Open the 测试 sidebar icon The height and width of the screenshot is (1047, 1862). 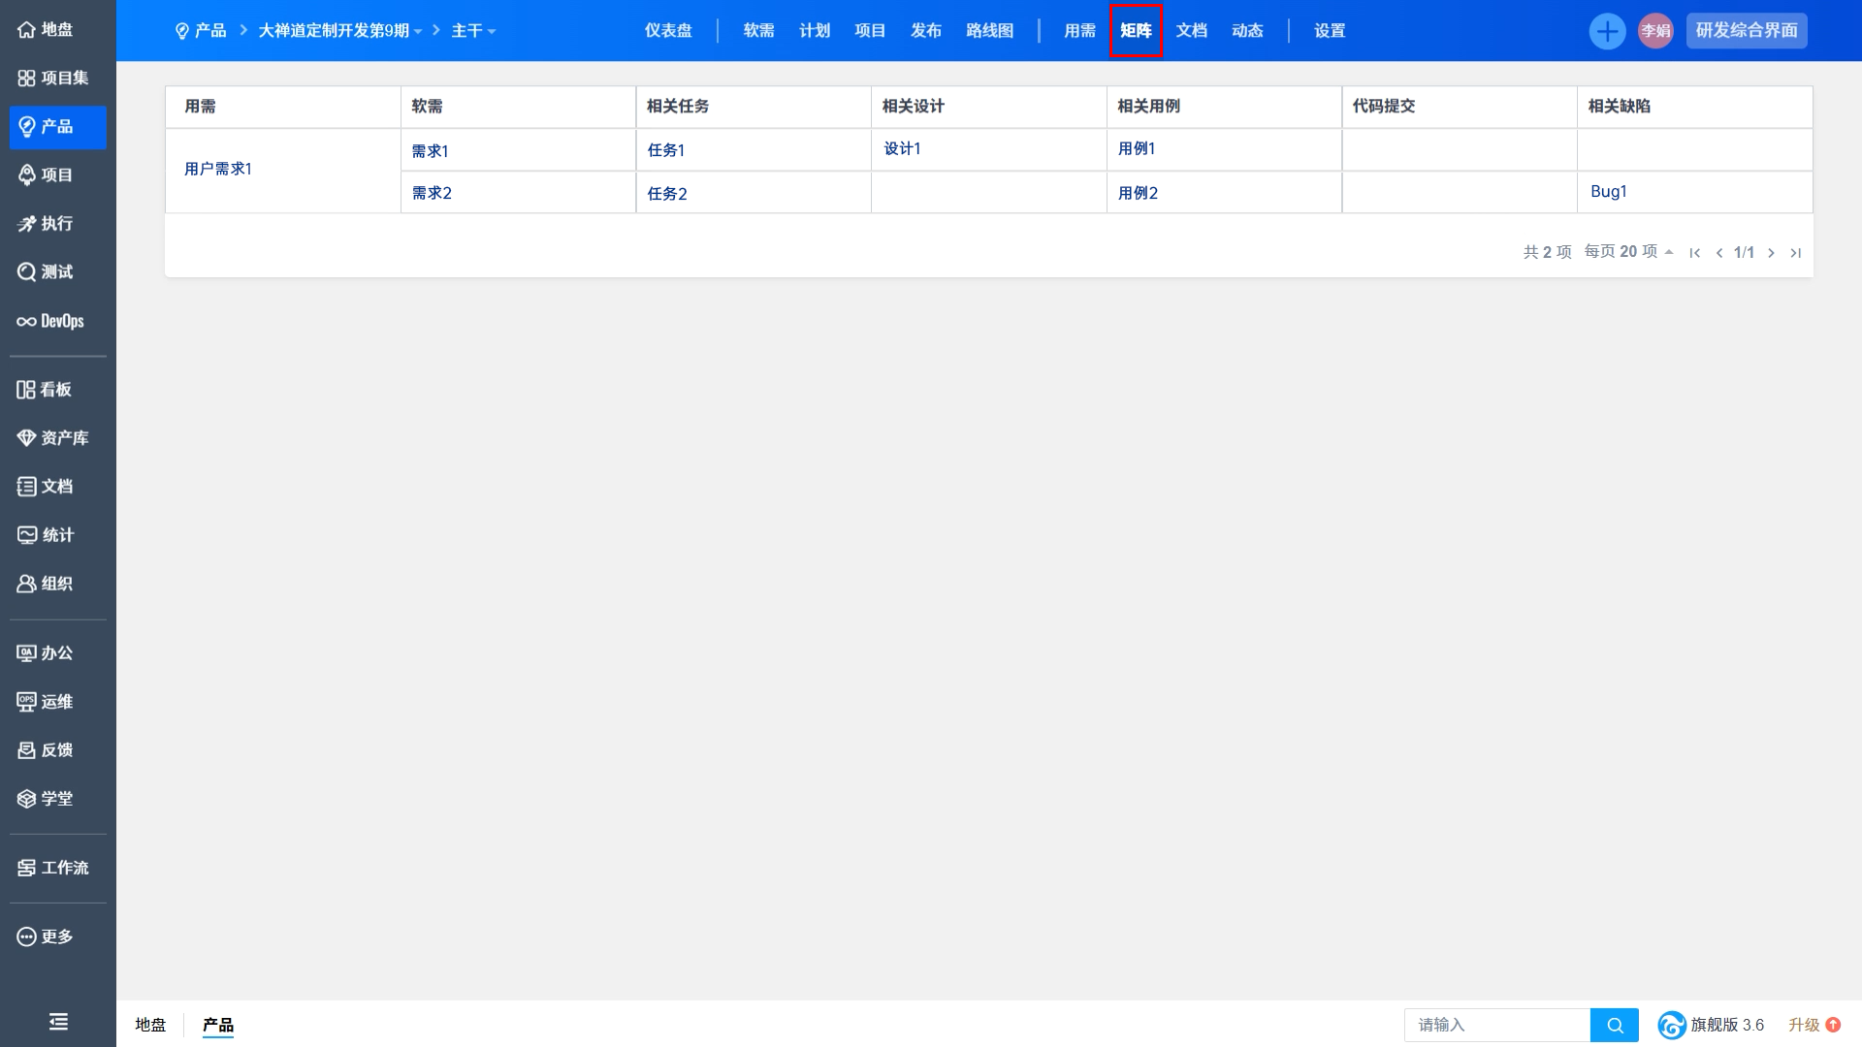[27, 272]
